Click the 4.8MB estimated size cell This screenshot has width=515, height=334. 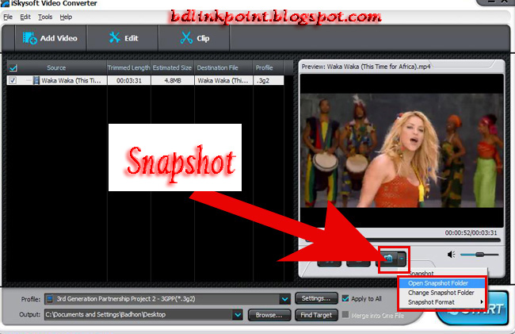tap(173, 81)
